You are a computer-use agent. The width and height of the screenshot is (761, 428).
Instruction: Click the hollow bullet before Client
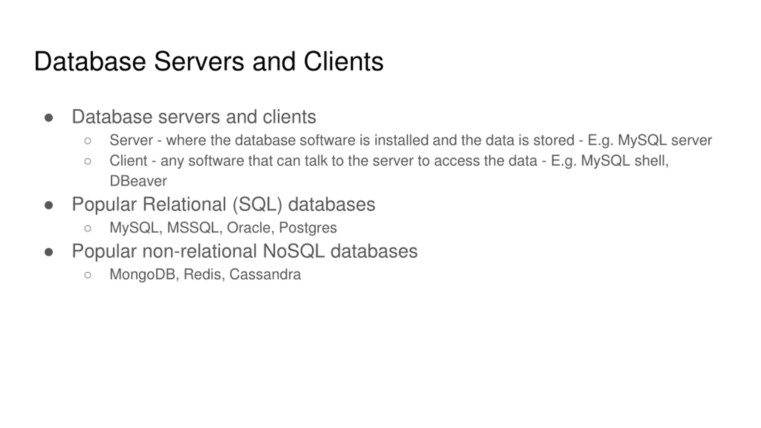88,161
